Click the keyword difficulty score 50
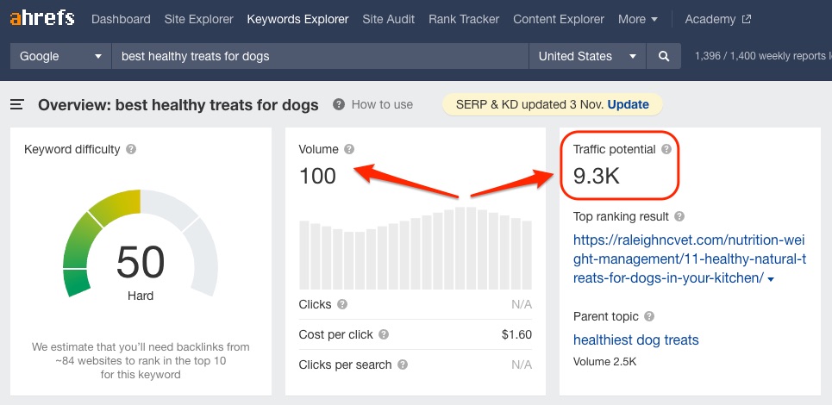Viewport: 832px width, 405px height. pos(141,263)
